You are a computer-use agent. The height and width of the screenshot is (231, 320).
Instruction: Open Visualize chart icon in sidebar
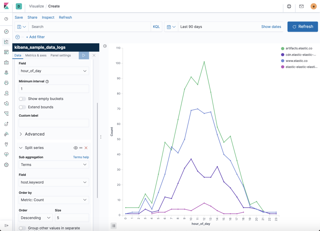(x=6, y=42)
